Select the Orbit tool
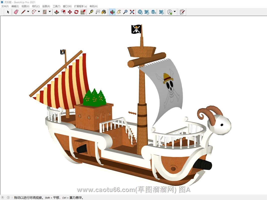Screen dimensions: 267x200 (112, 12)
